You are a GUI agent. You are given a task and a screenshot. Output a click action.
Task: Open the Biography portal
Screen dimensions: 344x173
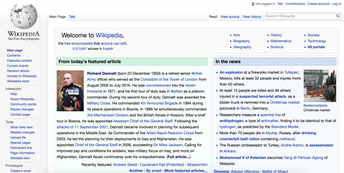(242, 41)
